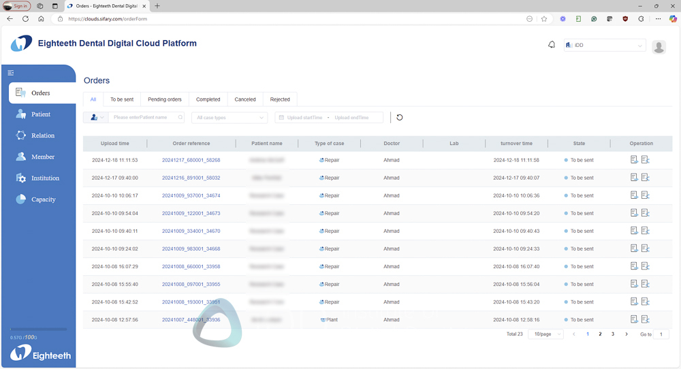Expand the All case types dropdown
Image resolution: width=681 pixels, height=369 pixels.
(229, 118)
